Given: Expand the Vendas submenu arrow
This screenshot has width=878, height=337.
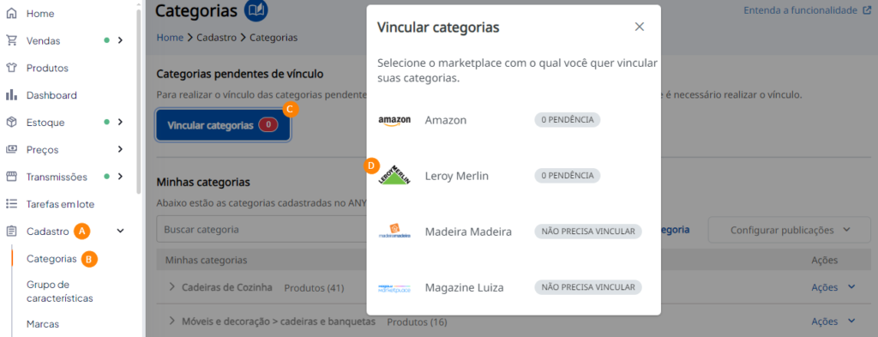Looking at the screenshot, I should pyautogui.click(x=120, y=40).
